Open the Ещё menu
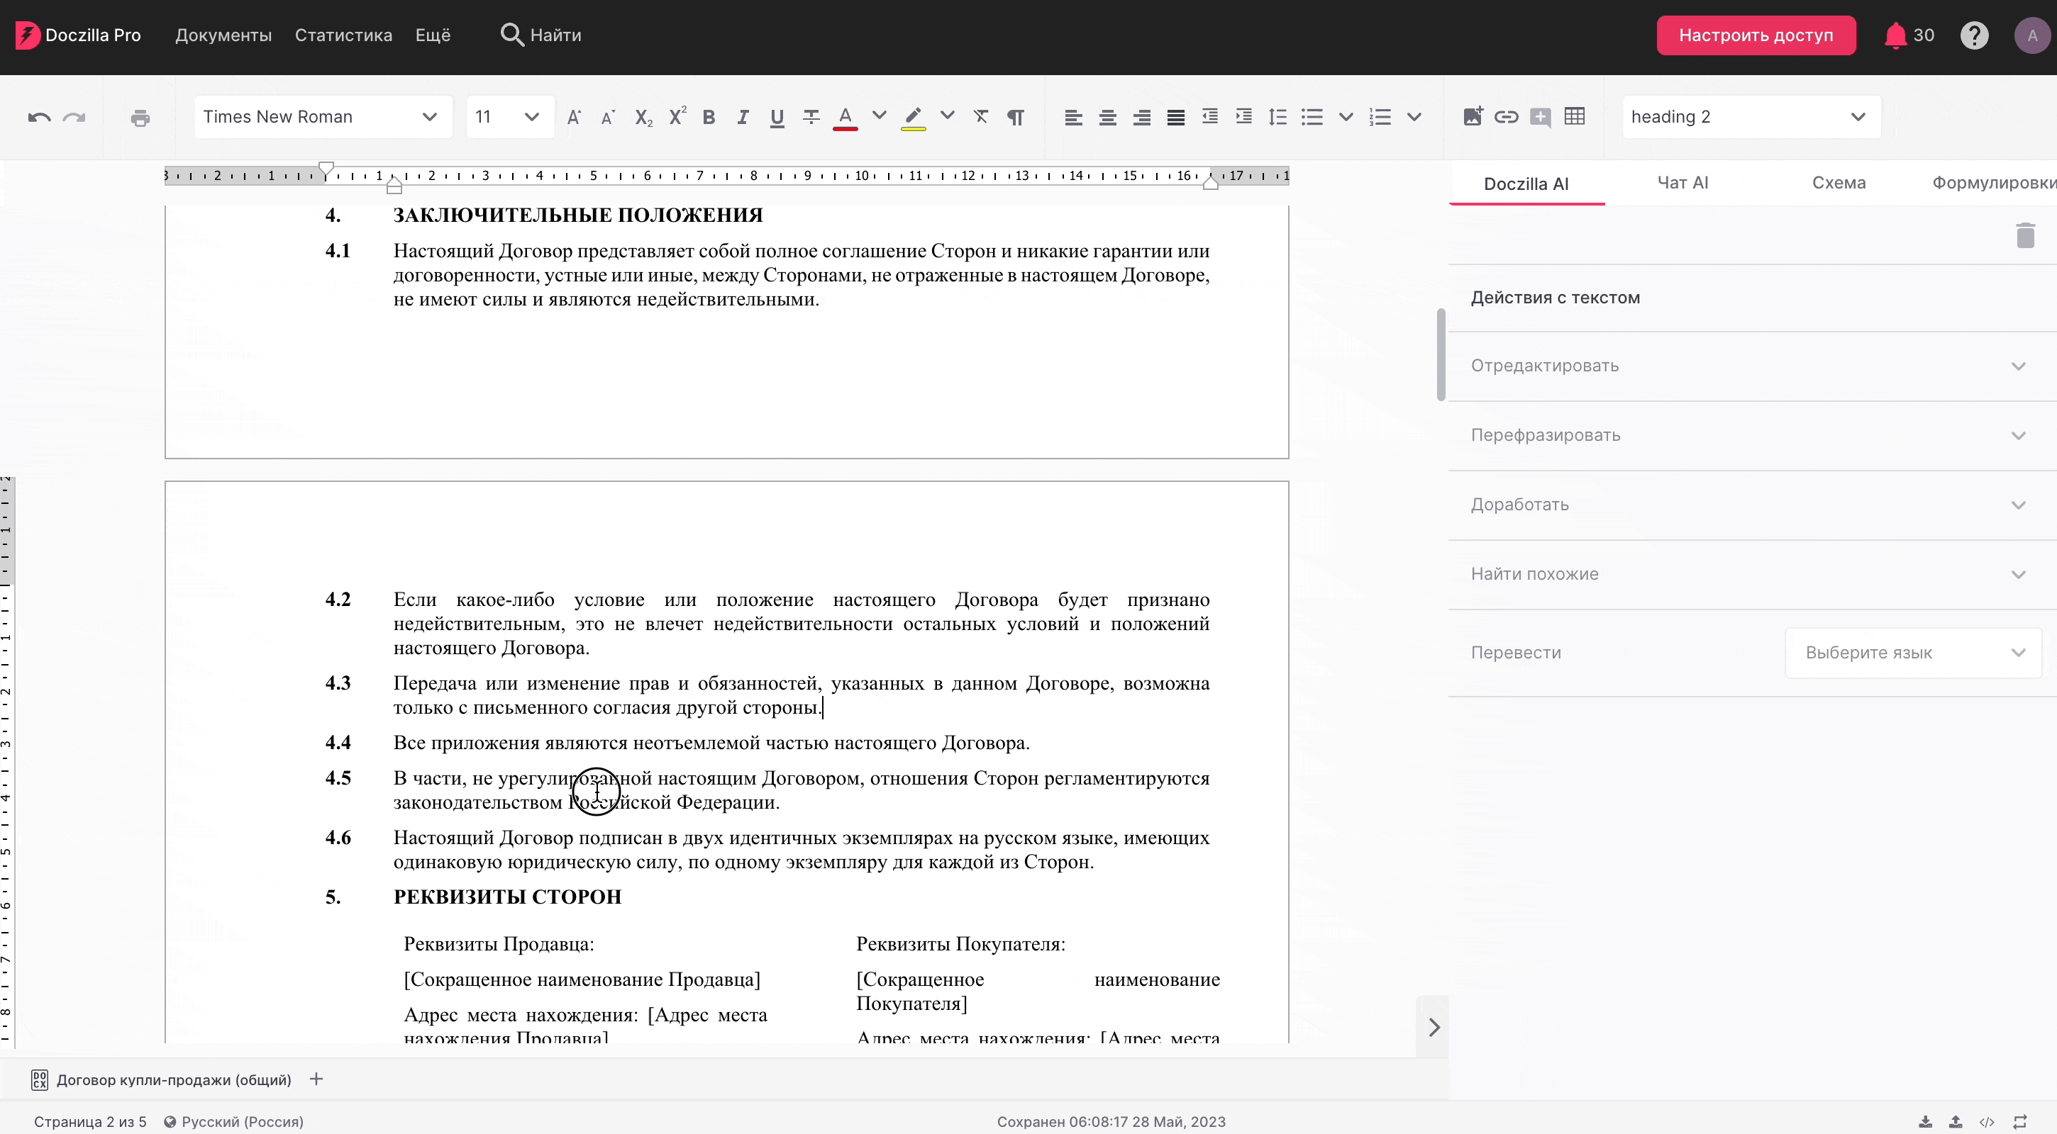Viewport: 2057px width, 1134px height. 433,35
